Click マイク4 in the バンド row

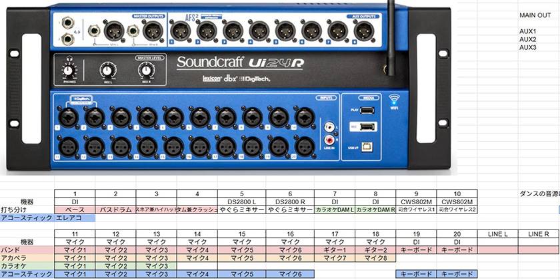click(197, 250)
